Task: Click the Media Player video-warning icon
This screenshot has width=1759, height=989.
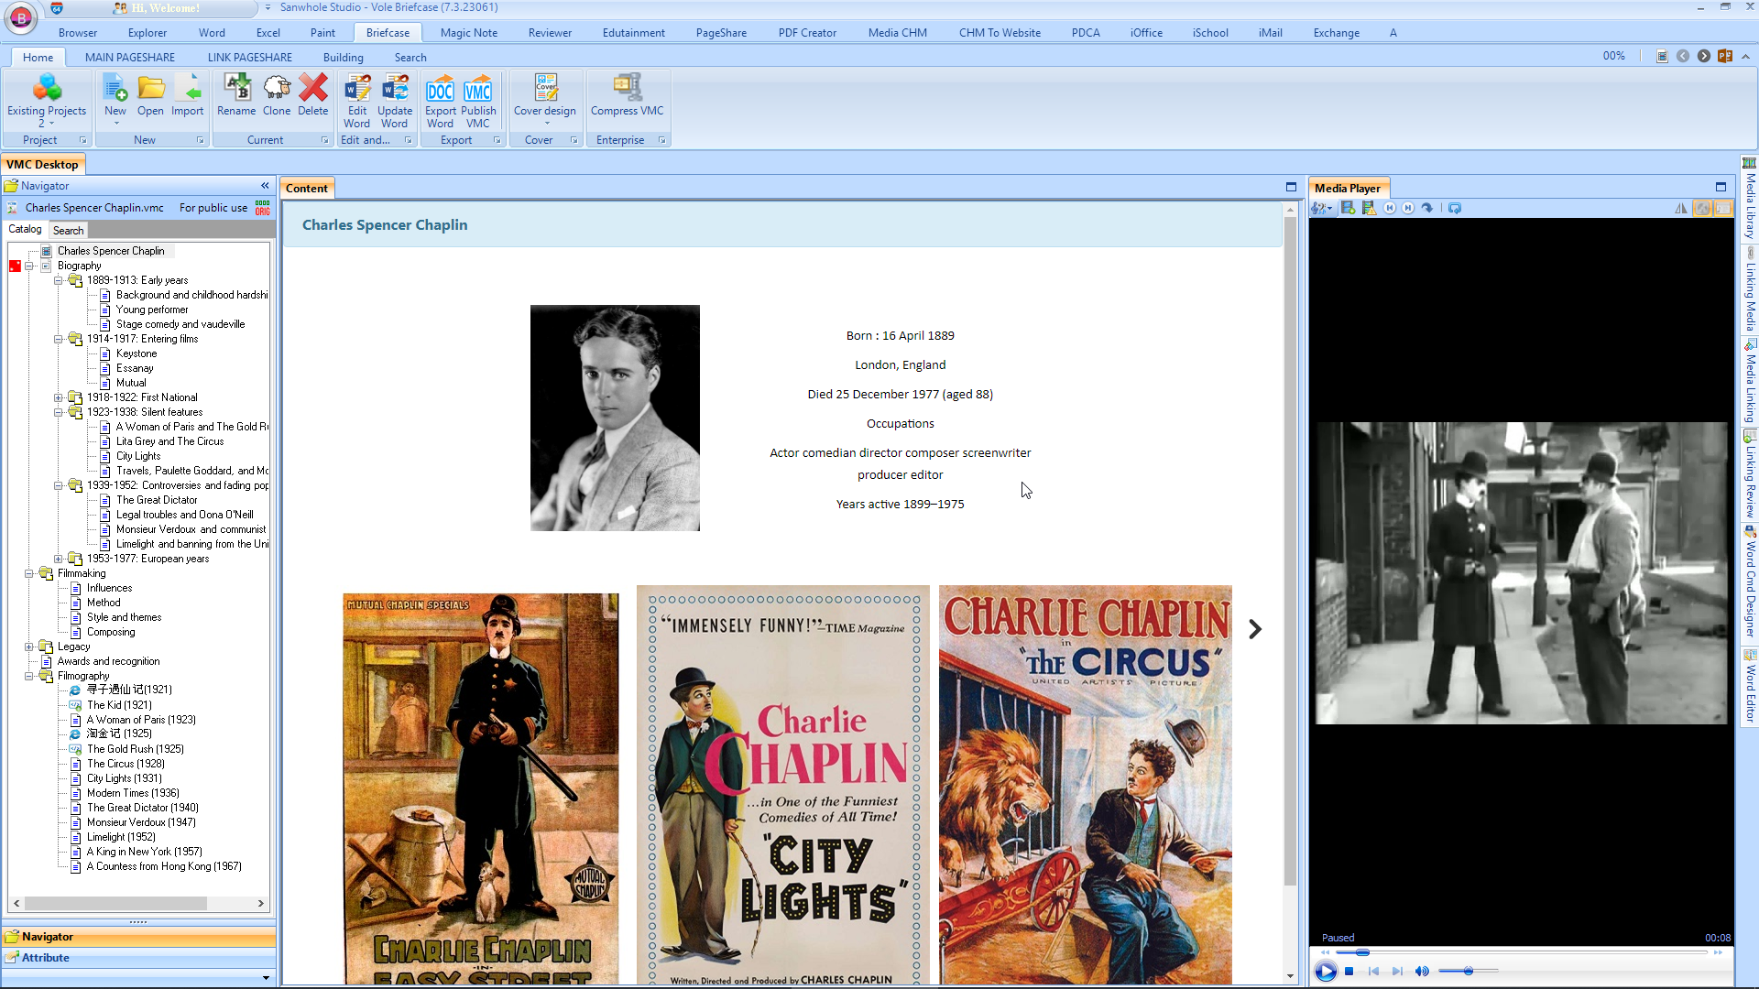Action: [x=1369, y=209]
